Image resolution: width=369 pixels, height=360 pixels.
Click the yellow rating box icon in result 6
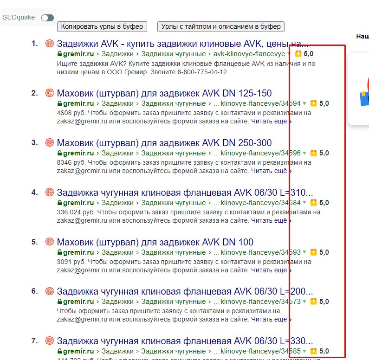(313, 301)
